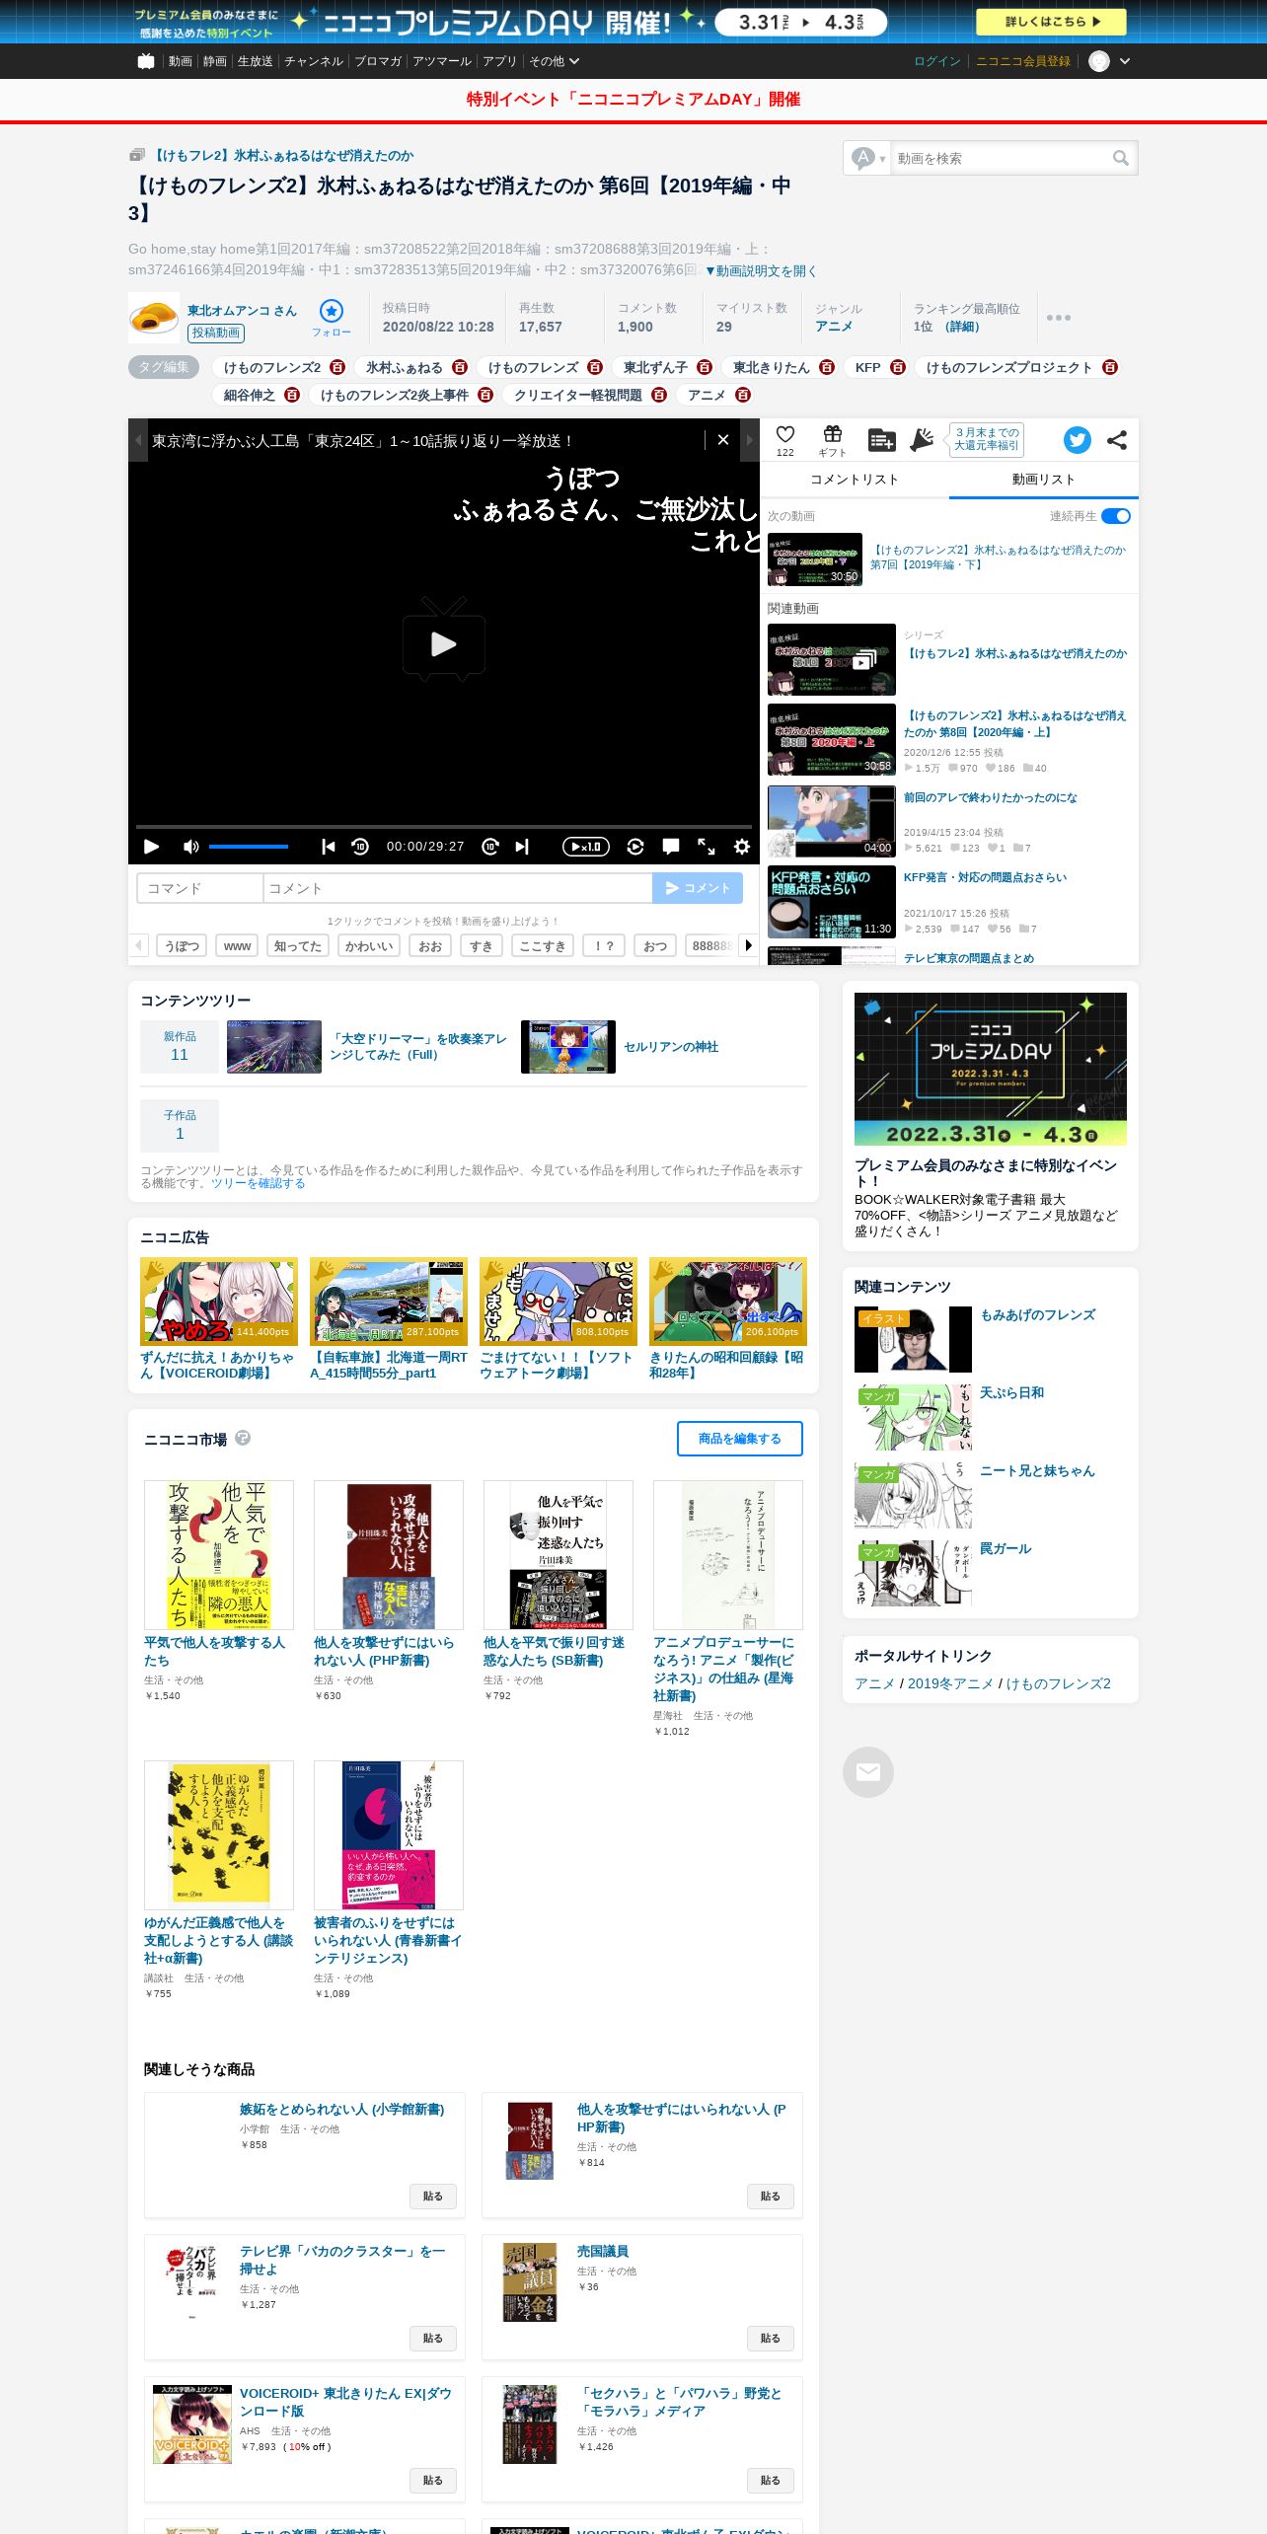The height and width of the screenshot is (2534, 1267).
Task: Post the うぽつ quick comment
Action: (182, 945)
